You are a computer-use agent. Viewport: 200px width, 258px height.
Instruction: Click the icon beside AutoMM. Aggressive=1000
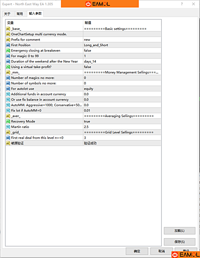8,105
